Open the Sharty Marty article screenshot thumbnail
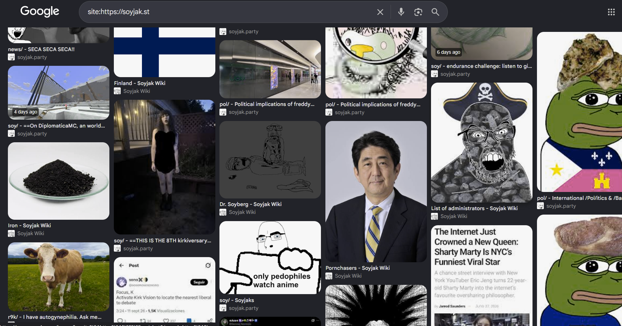The width and height of the screenshot is (622, 326). pyautogui.click(x=481, y=276)
